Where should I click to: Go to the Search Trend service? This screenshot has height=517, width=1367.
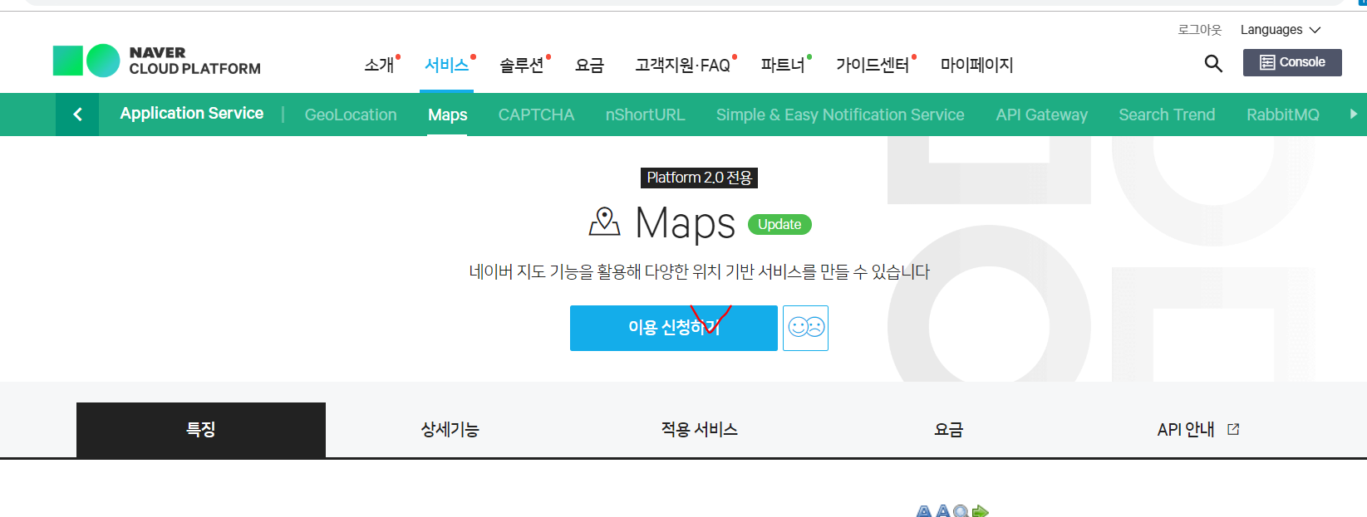1167,115
